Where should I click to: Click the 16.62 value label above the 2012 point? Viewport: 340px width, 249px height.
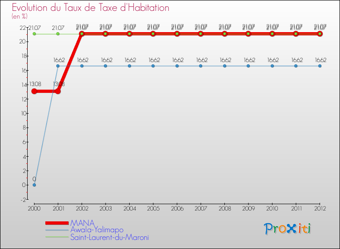(x=321, y=60)
